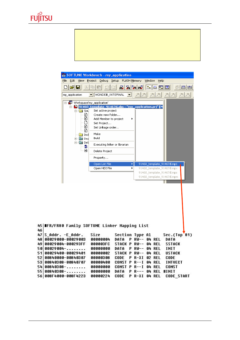Click the red project icon beside 91460_template_91467d.abs

tap(76, 107)
